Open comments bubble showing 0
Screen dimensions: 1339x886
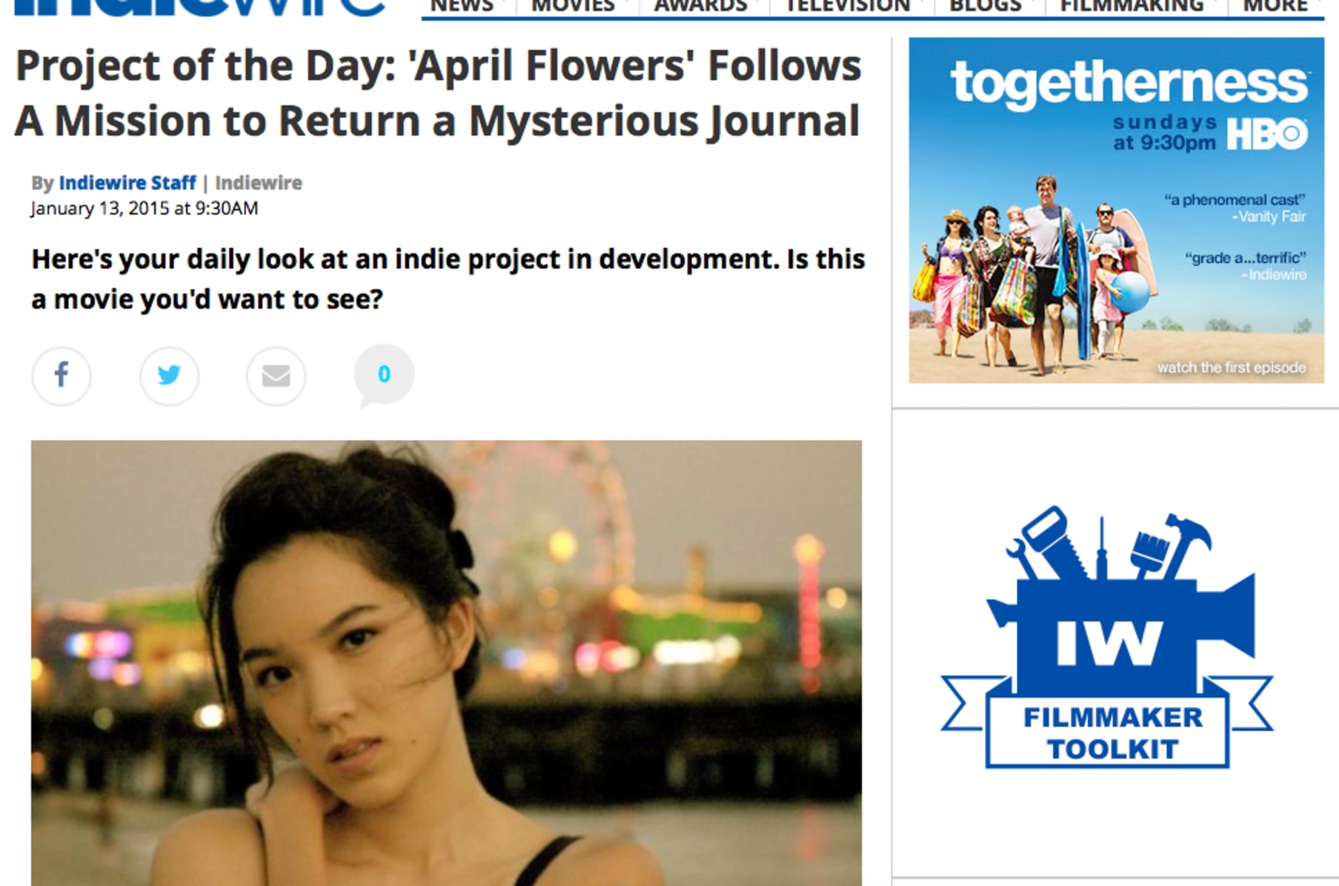(384, 376)
